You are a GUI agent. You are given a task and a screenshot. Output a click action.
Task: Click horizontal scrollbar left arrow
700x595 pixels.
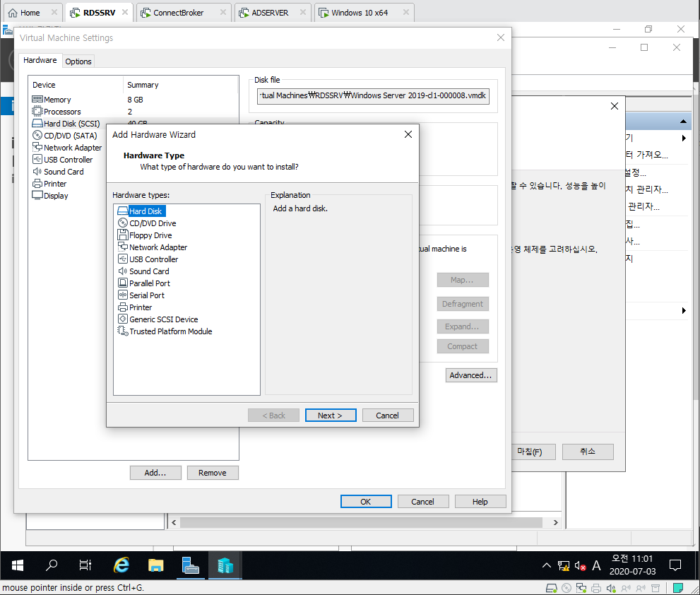174,522
